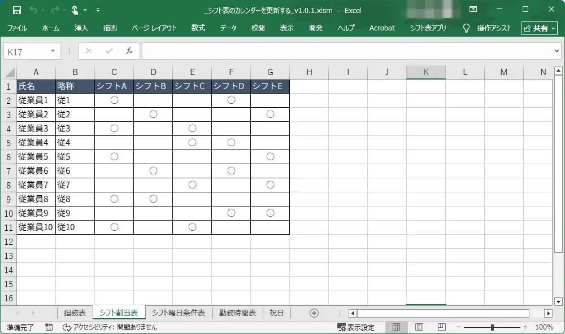Switch to Page Break Preview view
This screenshot has width=565, height=334.
(x=441, y=327)
